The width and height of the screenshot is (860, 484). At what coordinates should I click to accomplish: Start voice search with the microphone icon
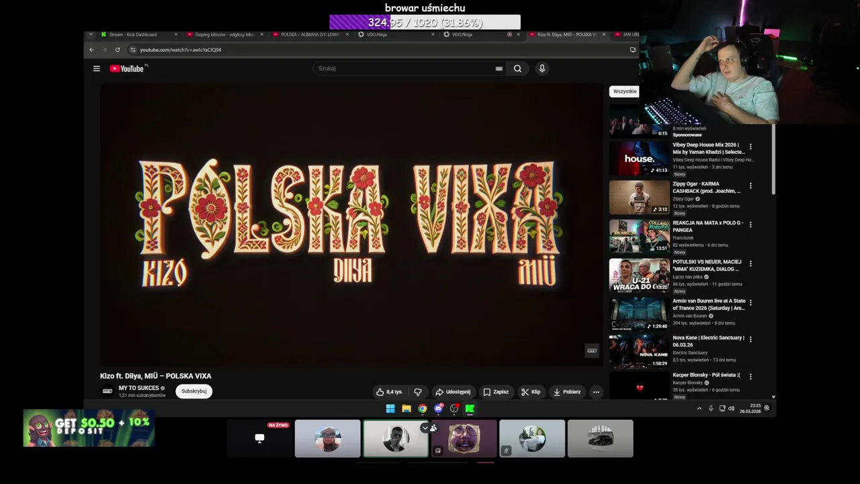click(x=542, y=69)
